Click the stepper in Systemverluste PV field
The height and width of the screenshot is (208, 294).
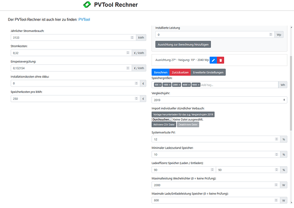277,139
